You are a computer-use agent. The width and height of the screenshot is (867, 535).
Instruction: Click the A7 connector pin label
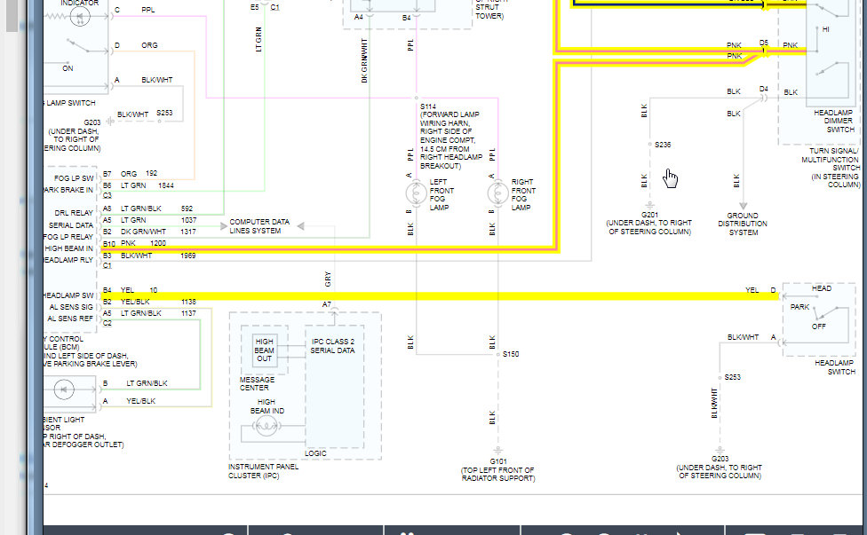click(x=326, y=305)
